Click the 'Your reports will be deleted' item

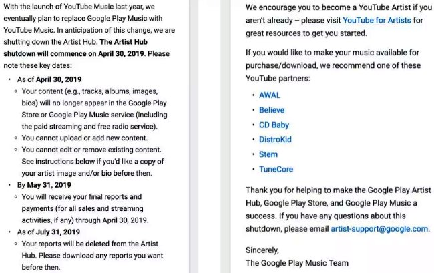(92, 255)
